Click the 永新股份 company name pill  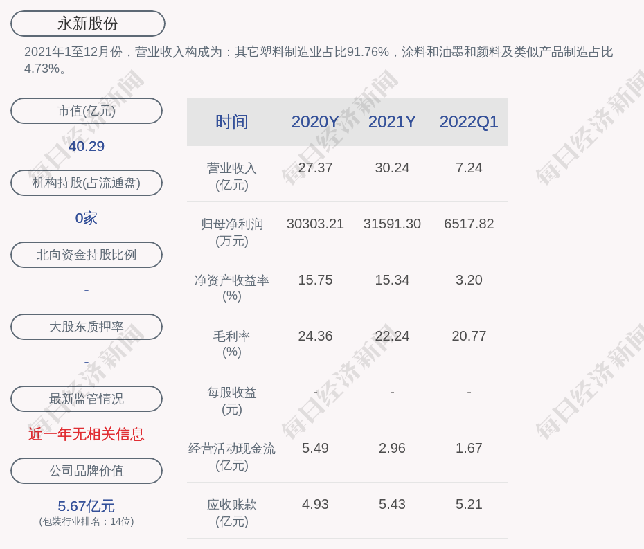pos(88,24)
